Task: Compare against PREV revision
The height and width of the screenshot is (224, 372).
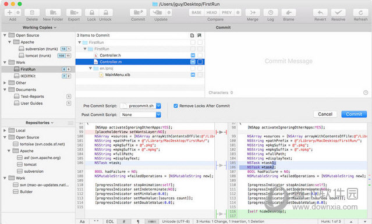Action: tap(226, 12)
